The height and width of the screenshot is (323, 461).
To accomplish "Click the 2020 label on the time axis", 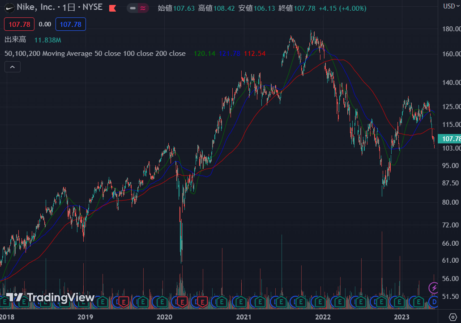I will click(x=164, y=317).
